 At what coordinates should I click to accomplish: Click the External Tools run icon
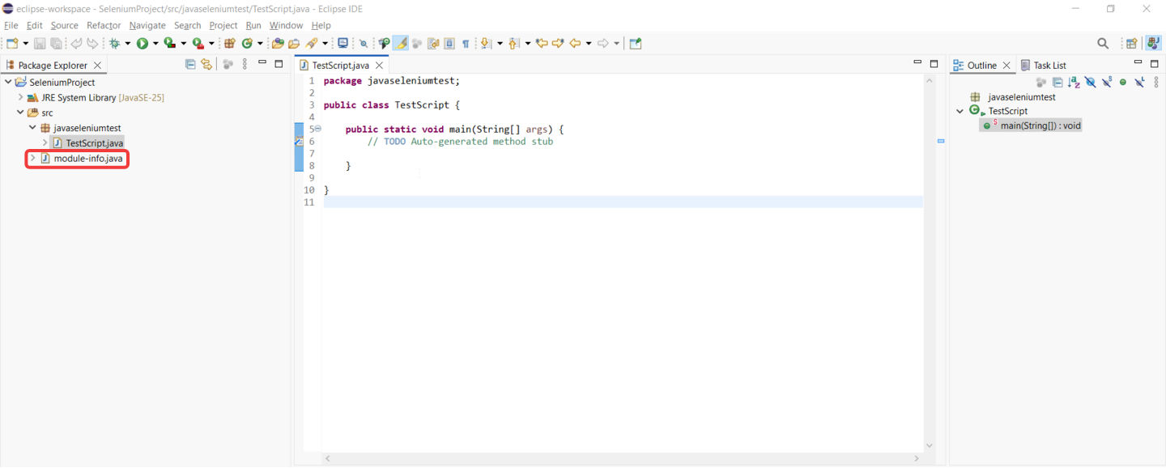pyautogui.click(x=198, y=44)
